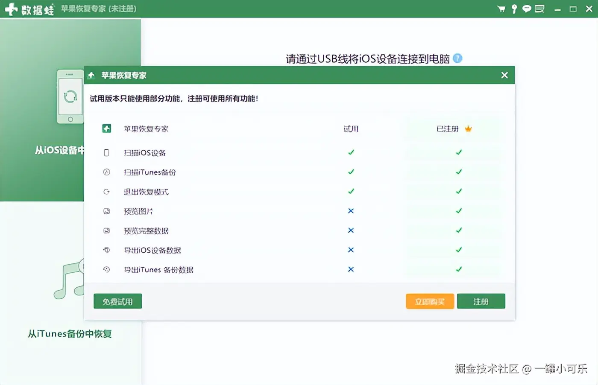The height and width of the screenshot is (385, 598).
Task: Click the trial X mark for 导出iOS设备数据
Action: [x=351, y=250]
